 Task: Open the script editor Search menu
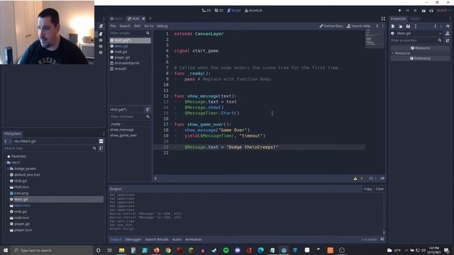point(125,26)
